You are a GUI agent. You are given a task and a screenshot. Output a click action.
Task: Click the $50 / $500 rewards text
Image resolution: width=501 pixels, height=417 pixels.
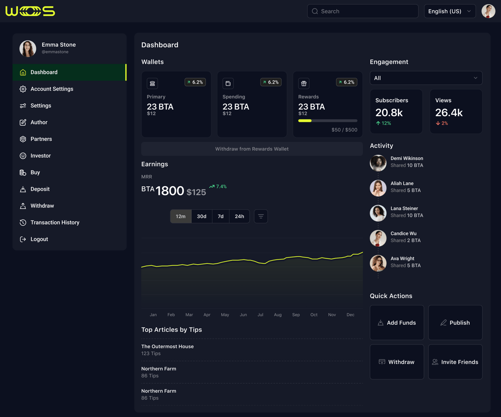coord(344,130)
